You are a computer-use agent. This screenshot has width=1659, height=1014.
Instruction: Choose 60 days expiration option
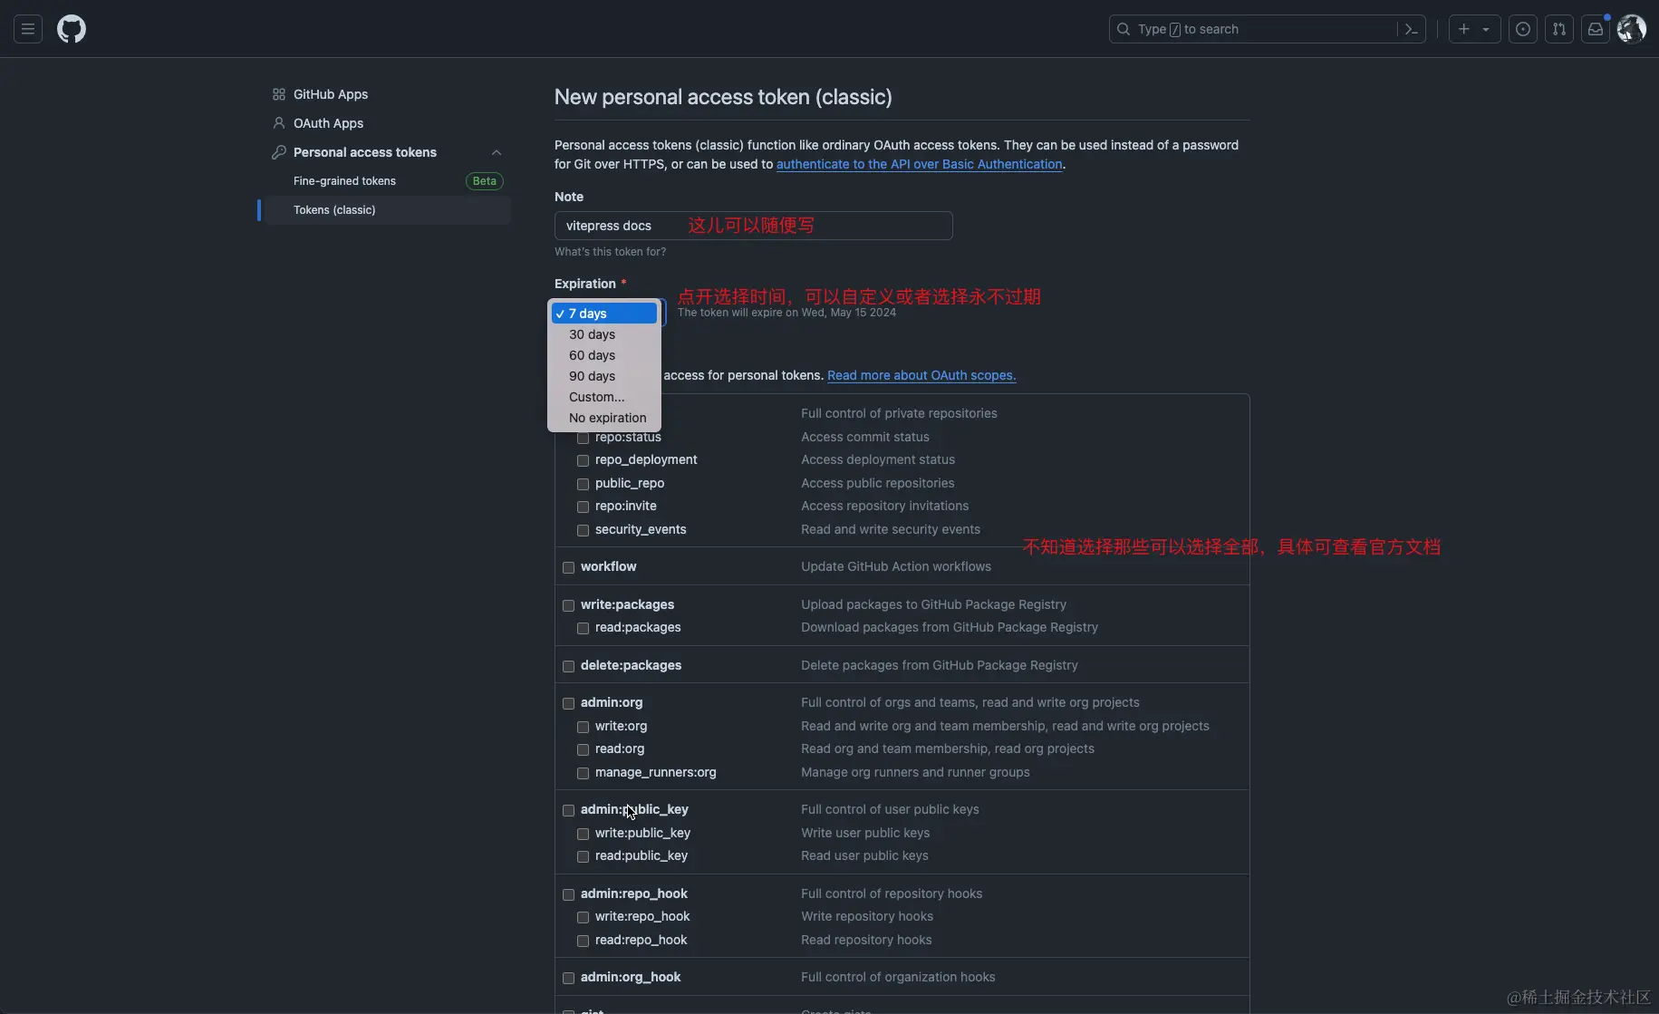tap(603, 355)
